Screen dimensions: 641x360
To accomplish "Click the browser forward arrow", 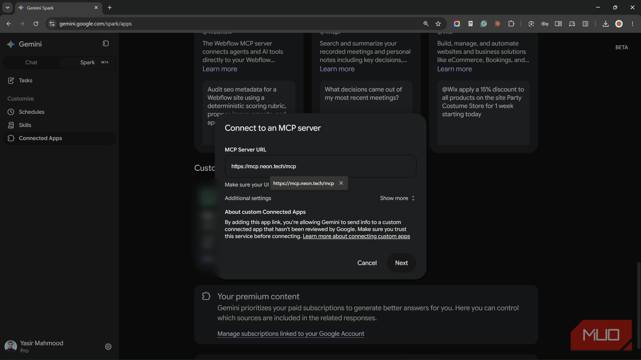I will coord(22,24).
